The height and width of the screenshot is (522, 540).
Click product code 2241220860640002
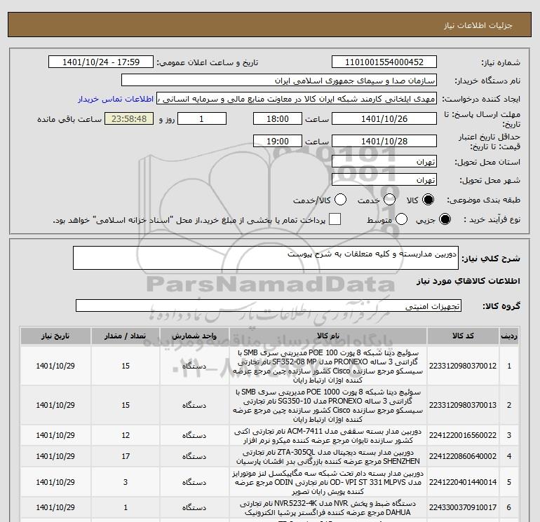(463, 456)
